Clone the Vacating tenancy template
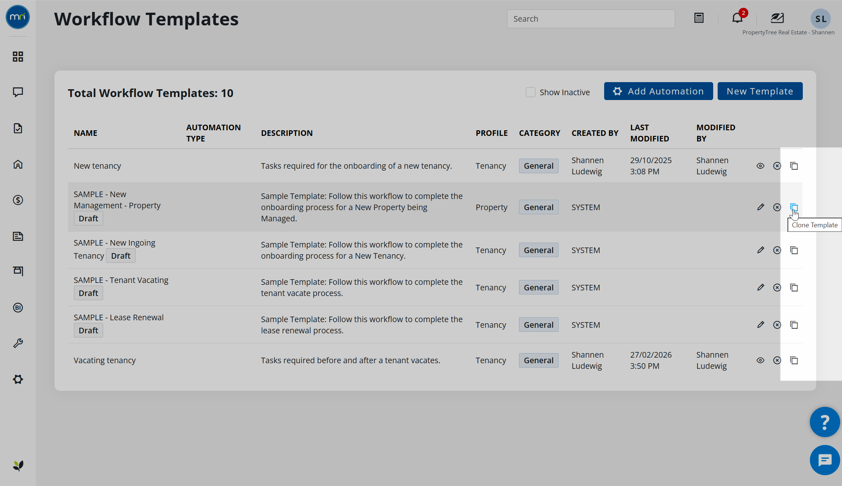The height and width of the screenshot is (486, 842). click(x=794, y=360)
